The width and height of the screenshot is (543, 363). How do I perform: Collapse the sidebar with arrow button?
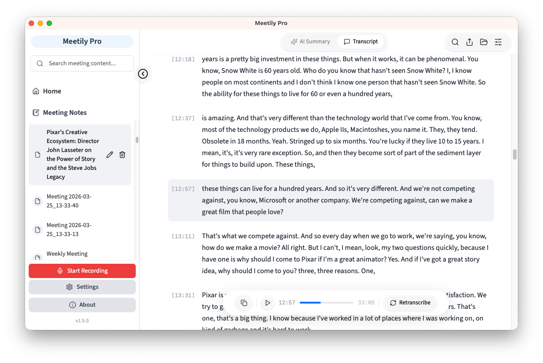pos(143,74)
